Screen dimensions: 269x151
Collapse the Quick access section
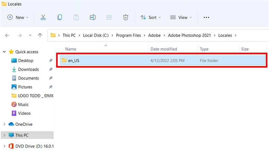coord(4,52)
